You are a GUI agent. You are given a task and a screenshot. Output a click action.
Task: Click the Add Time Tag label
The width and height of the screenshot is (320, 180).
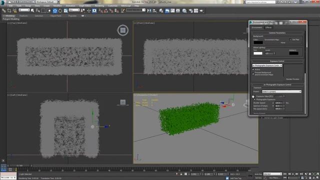(x=236, y=178)
